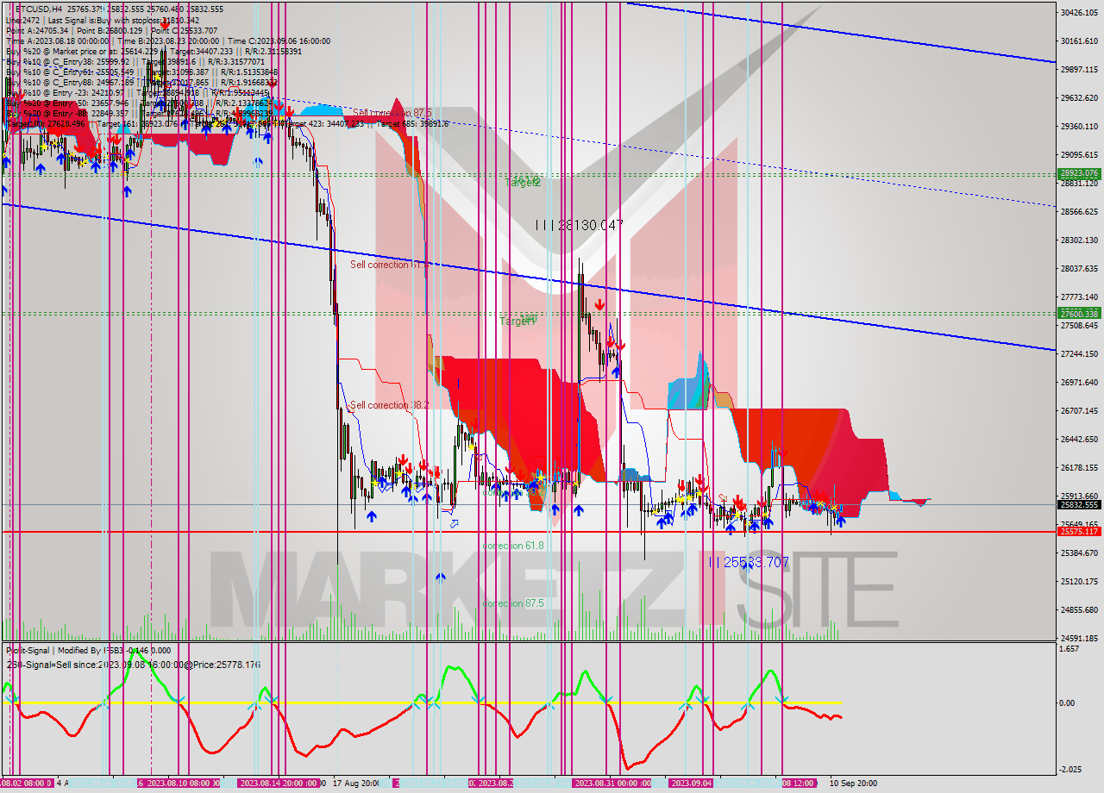This screenshot has width=1104, height=793.
Task: Click the blue 25533.707 wave label
Action: 749,562
